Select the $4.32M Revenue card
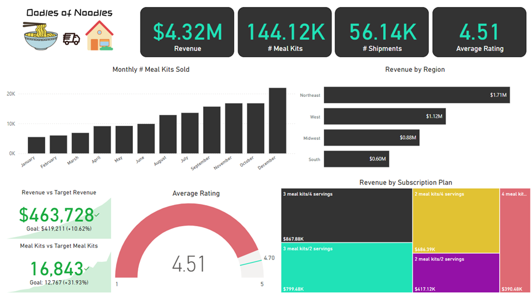This screenshot has height=297, width=531. pyautogui.click(x=187, y=33)
